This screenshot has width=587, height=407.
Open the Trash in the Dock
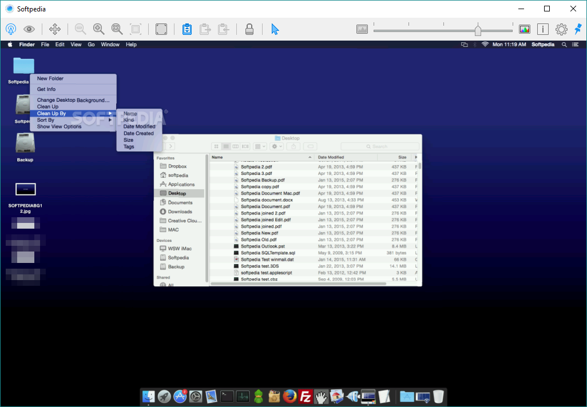[x=438, y=396]
